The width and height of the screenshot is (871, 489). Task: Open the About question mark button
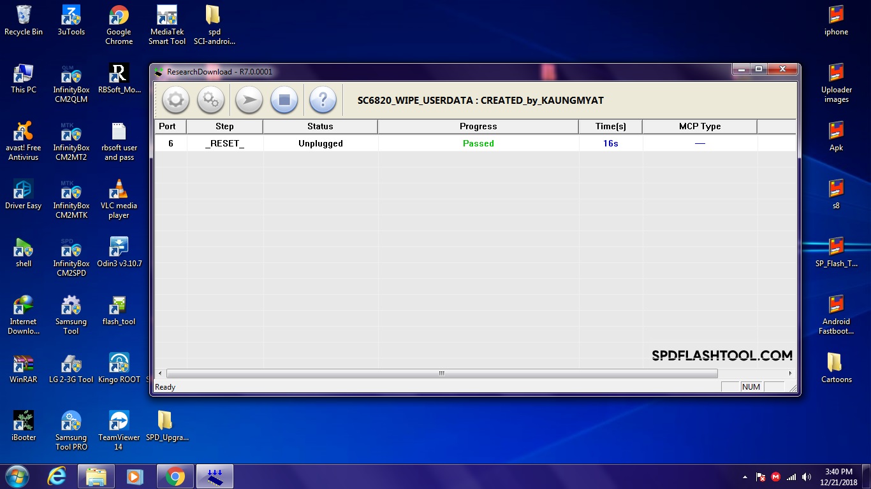click(x=323, y=100)
